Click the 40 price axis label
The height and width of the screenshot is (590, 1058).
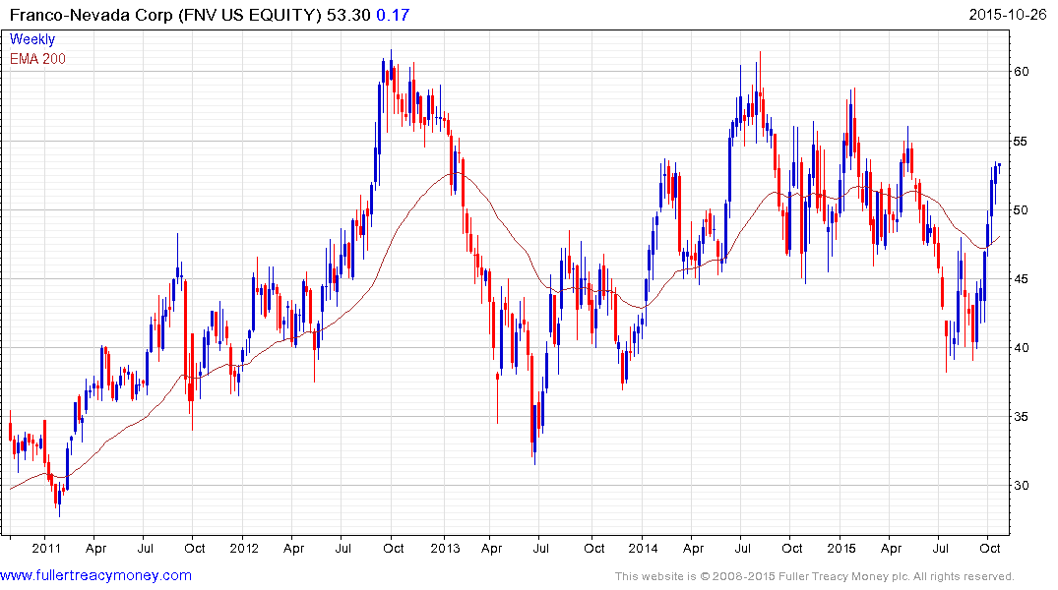point(1021,348)
